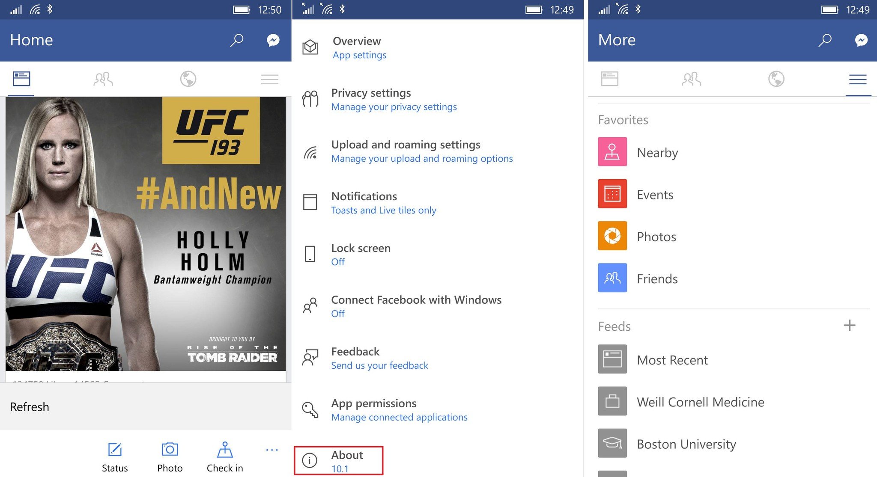Screen dimensions: 877x477
Task: Tap the Status compose icon
Action: click(115, 450)
